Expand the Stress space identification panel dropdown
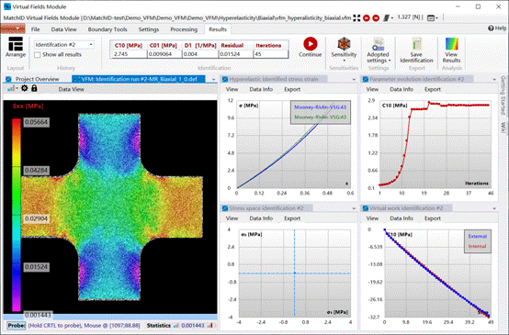The width and height of the screenshot is (509, 335). (354, 208)
